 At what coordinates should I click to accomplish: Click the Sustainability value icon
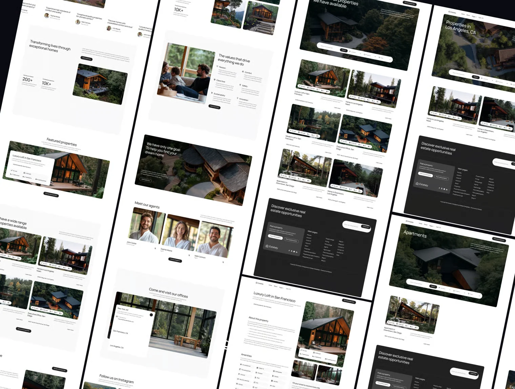tap(212, 93)
